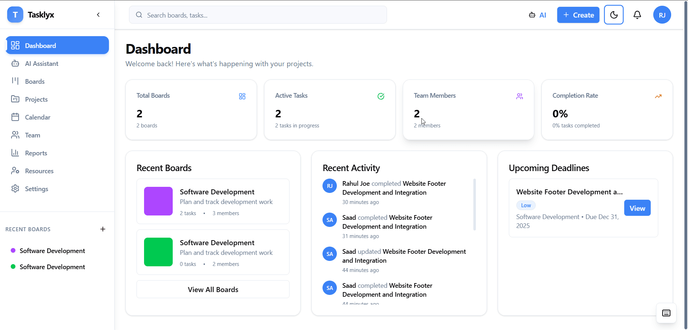Click the purple board color swatch
The image size is (688, 330).
point(158,201)
